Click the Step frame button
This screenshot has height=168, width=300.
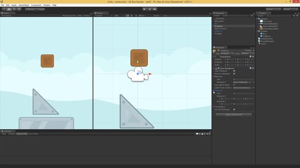click(x=155, y=9)
